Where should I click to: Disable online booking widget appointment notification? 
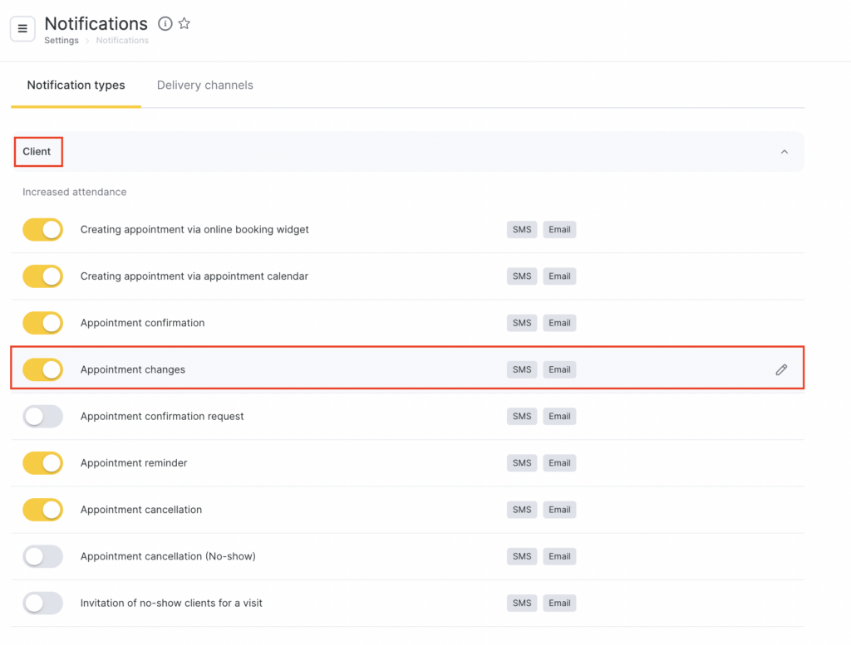tap(42, 230)
